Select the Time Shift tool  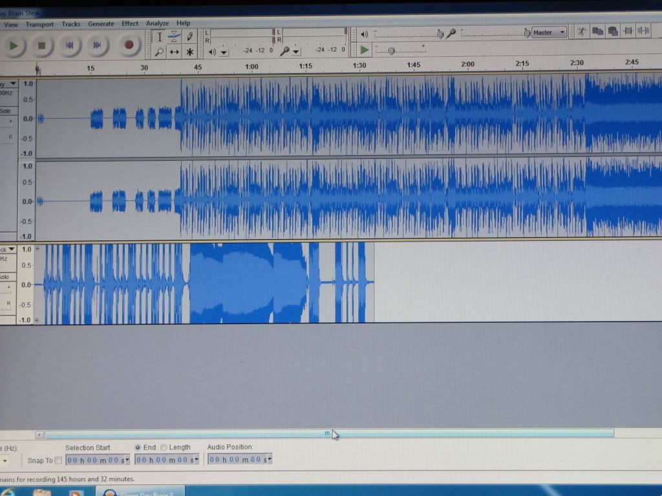tap(174, 52)
